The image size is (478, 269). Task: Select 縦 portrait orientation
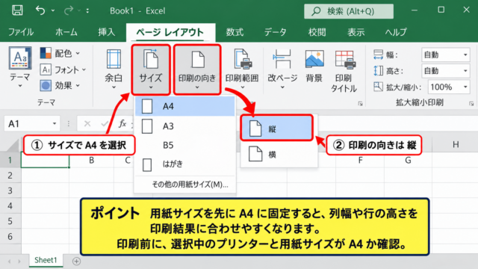276,129
